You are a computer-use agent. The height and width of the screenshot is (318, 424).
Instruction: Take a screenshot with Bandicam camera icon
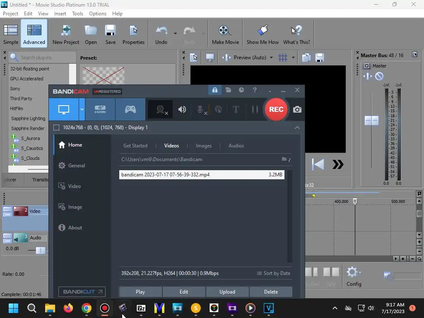pos(297,109)
